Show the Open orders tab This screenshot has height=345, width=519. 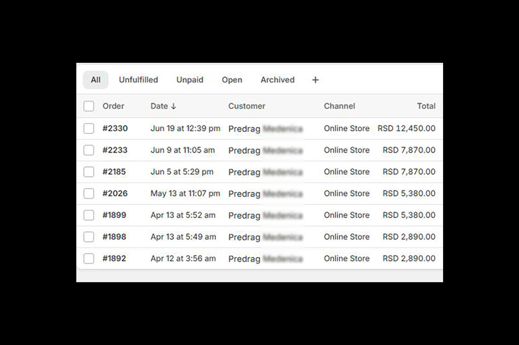click(232, 80)
